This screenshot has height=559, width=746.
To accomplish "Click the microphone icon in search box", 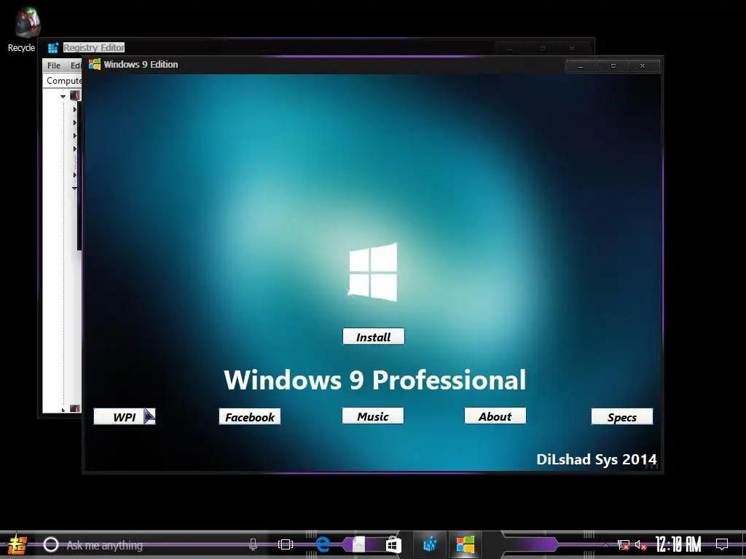I will pyautogui.click(x=253, y=544).
